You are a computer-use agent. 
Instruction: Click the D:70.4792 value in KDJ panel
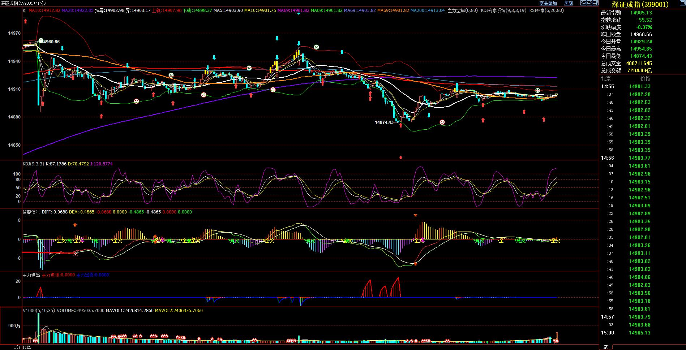[x=78, y=164]
